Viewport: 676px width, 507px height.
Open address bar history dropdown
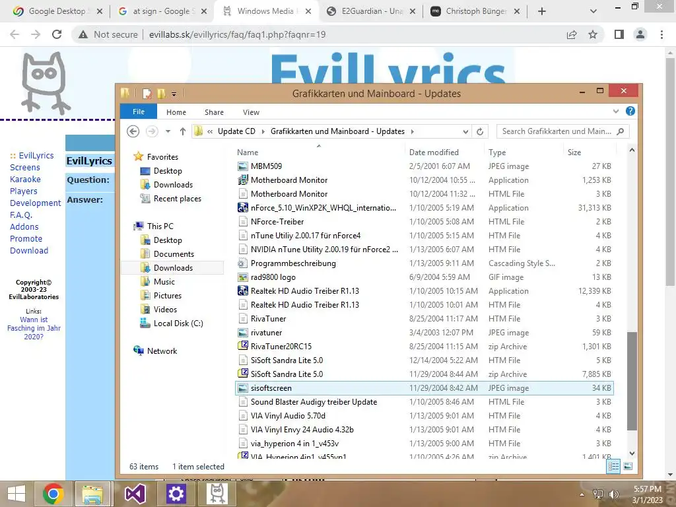(x=465, y=131)
